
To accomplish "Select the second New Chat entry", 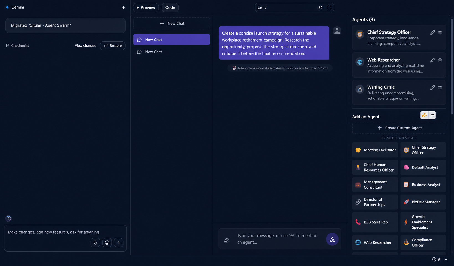I will [x=171, y=52].
